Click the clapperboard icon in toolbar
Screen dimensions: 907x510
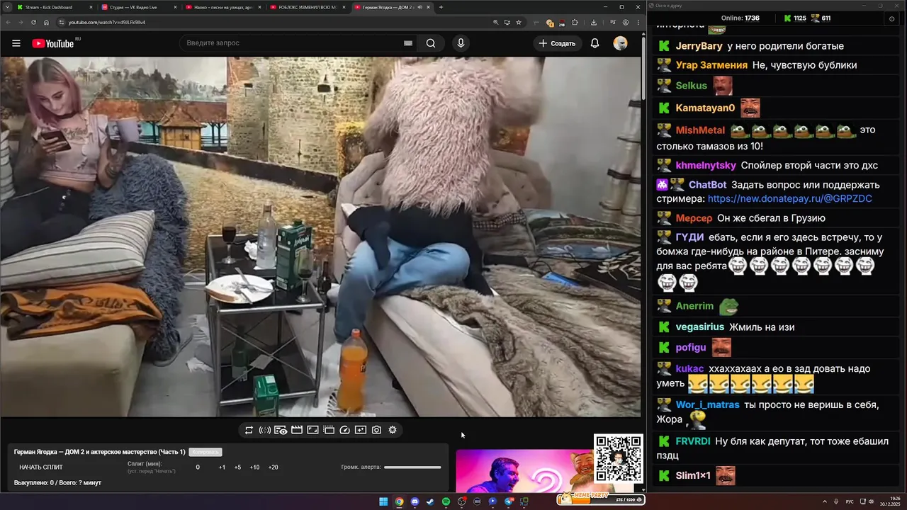click(x=297, y=430)
